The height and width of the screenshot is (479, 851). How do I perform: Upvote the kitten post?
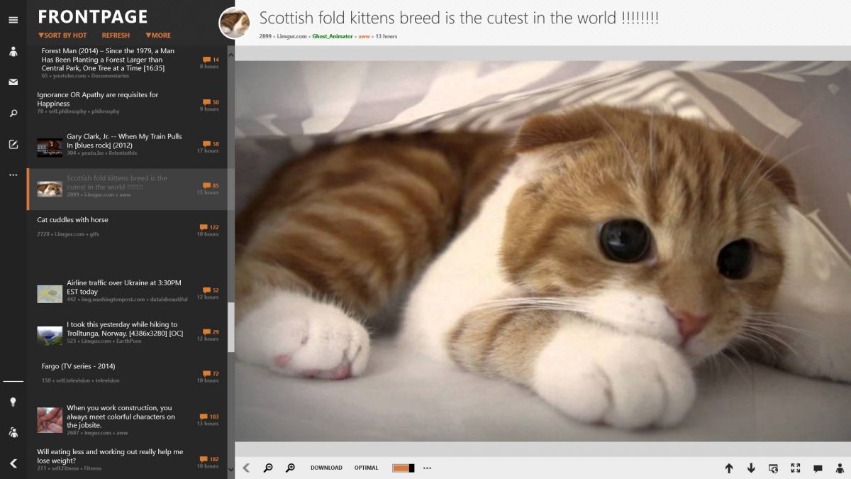729,468
